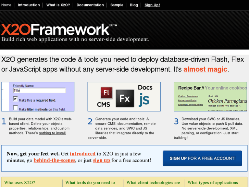Open the Recipe Bar sample thumbnail
This screenshot has width=249, height=187.
click(x=210, y=97)
